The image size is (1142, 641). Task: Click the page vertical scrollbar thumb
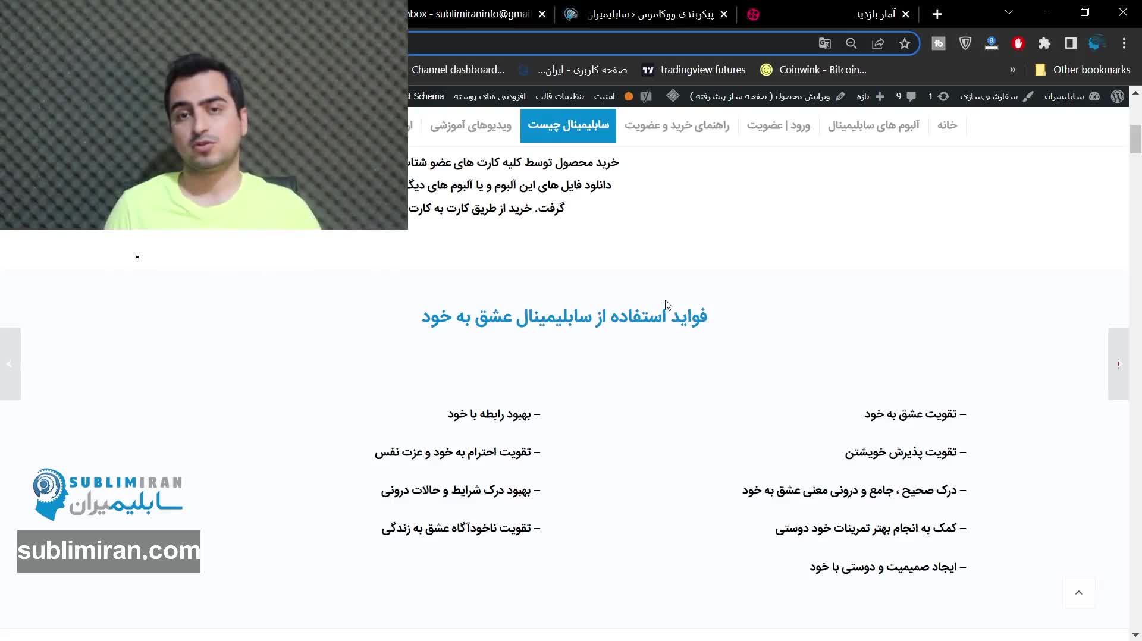pyautogui.click(x=1135, y=140)
